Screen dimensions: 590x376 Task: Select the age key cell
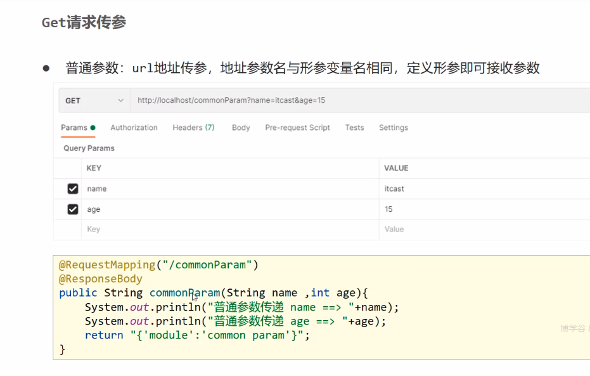(228, 209)
